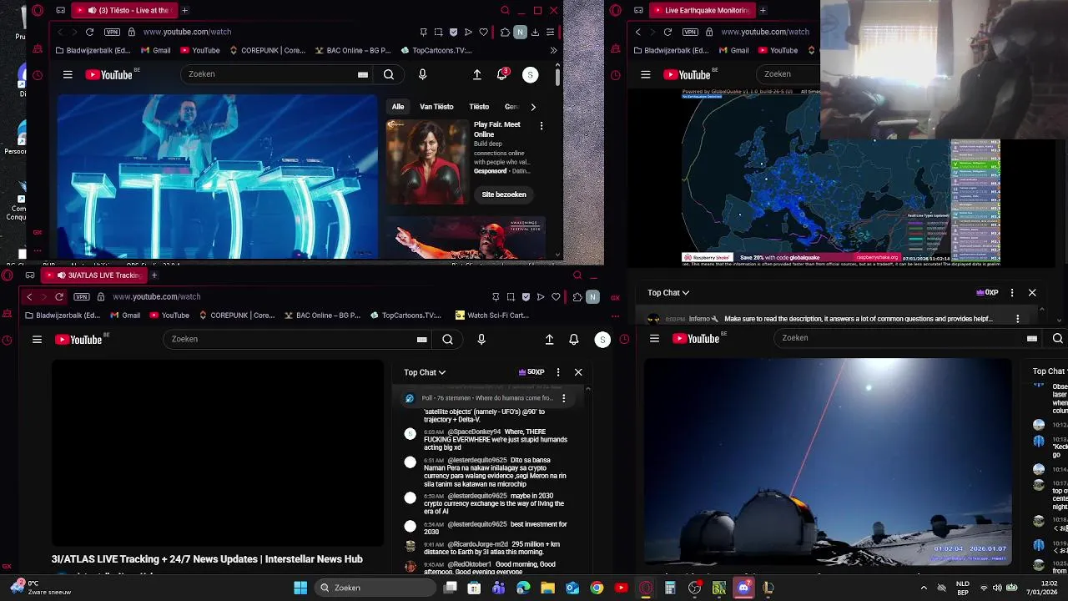
Task: Open new tab in Tiësto window
Action: click(184, 10)
